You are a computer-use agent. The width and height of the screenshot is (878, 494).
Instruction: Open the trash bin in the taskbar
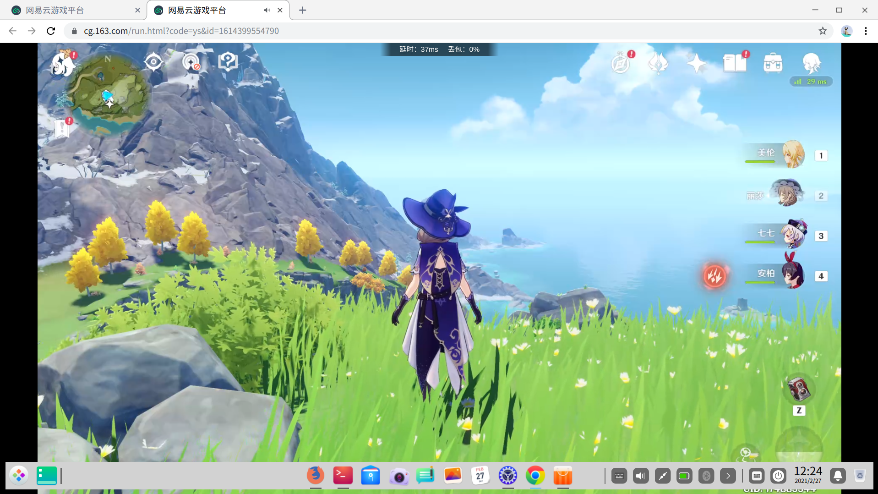coord(860,476)
